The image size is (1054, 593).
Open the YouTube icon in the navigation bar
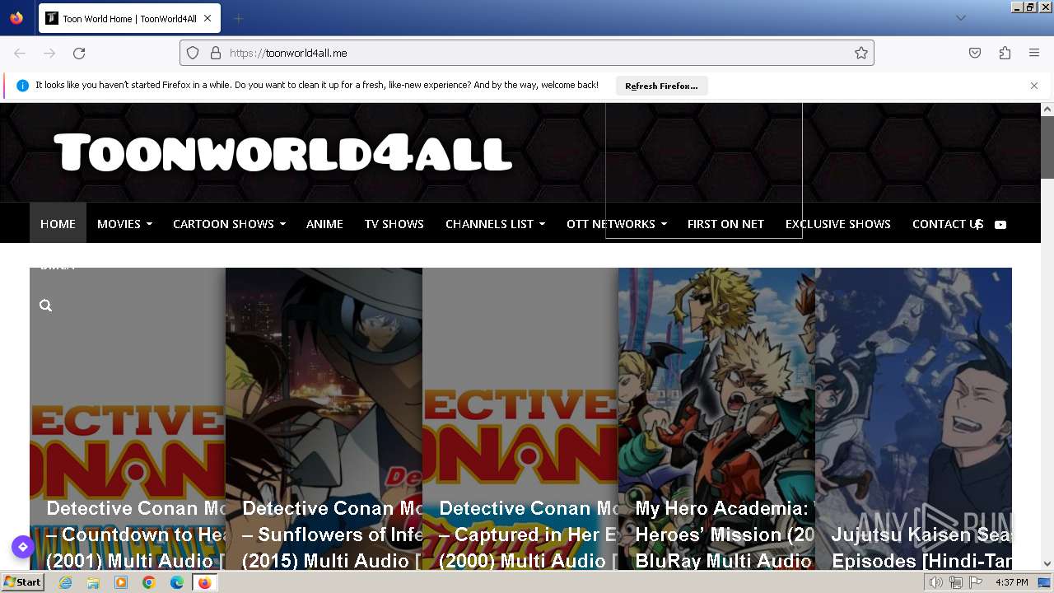pos(1000,225)
